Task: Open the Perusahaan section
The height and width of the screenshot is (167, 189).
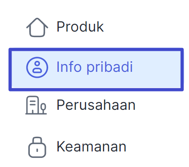Action: pyautogui.click(x=96, y=105)
